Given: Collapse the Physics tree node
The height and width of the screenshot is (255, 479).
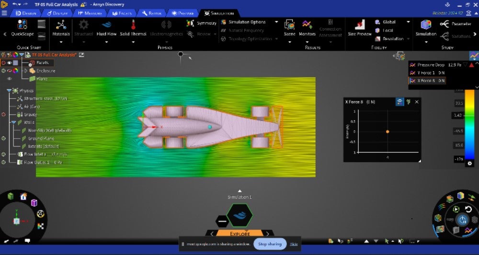Looking at the screenshot, I should click(9, 90).
